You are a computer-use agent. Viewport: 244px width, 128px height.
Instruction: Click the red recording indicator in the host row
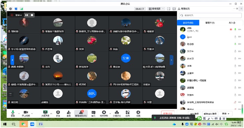point(231,29)
